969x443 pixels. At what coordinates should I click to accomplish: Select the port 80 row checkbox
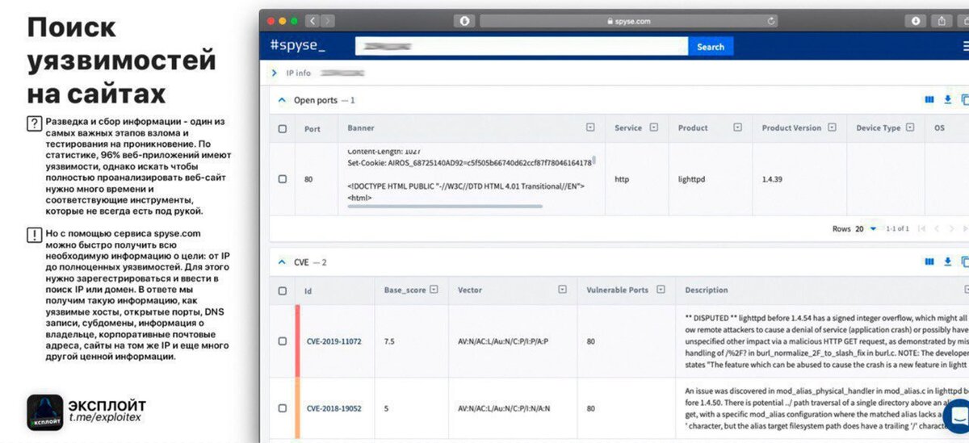[283, 179]
